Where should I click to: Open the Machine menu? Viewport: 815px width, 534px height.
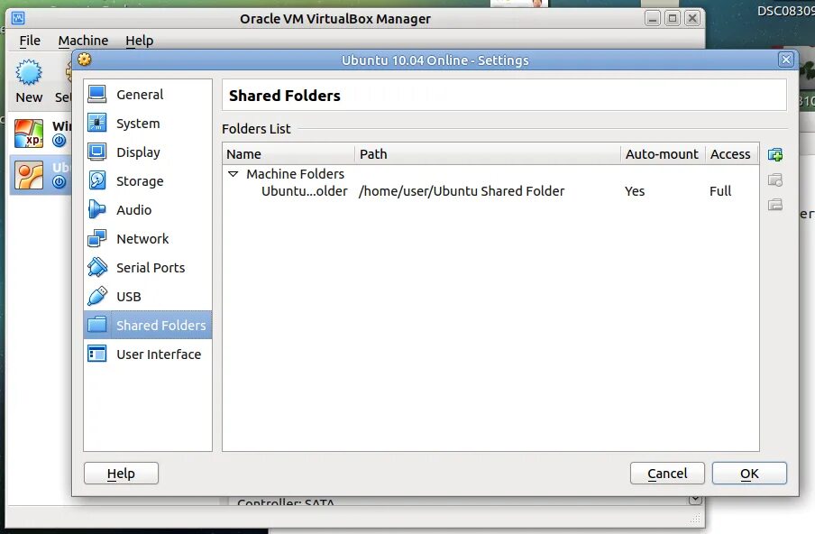pos(83,40)
